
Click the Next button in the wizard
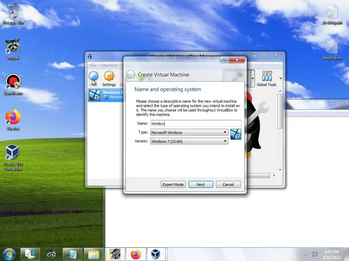coord(201,185)
